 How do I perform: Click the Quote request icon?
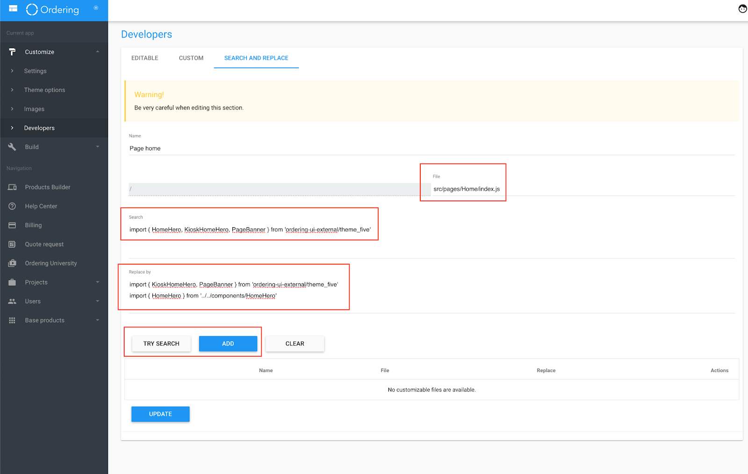tap(12, 244)
